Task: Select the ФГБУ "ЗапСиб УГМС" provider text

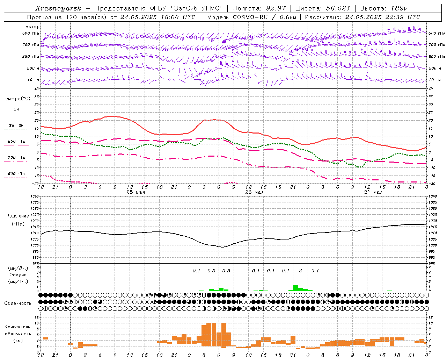Action: [186, 8]
